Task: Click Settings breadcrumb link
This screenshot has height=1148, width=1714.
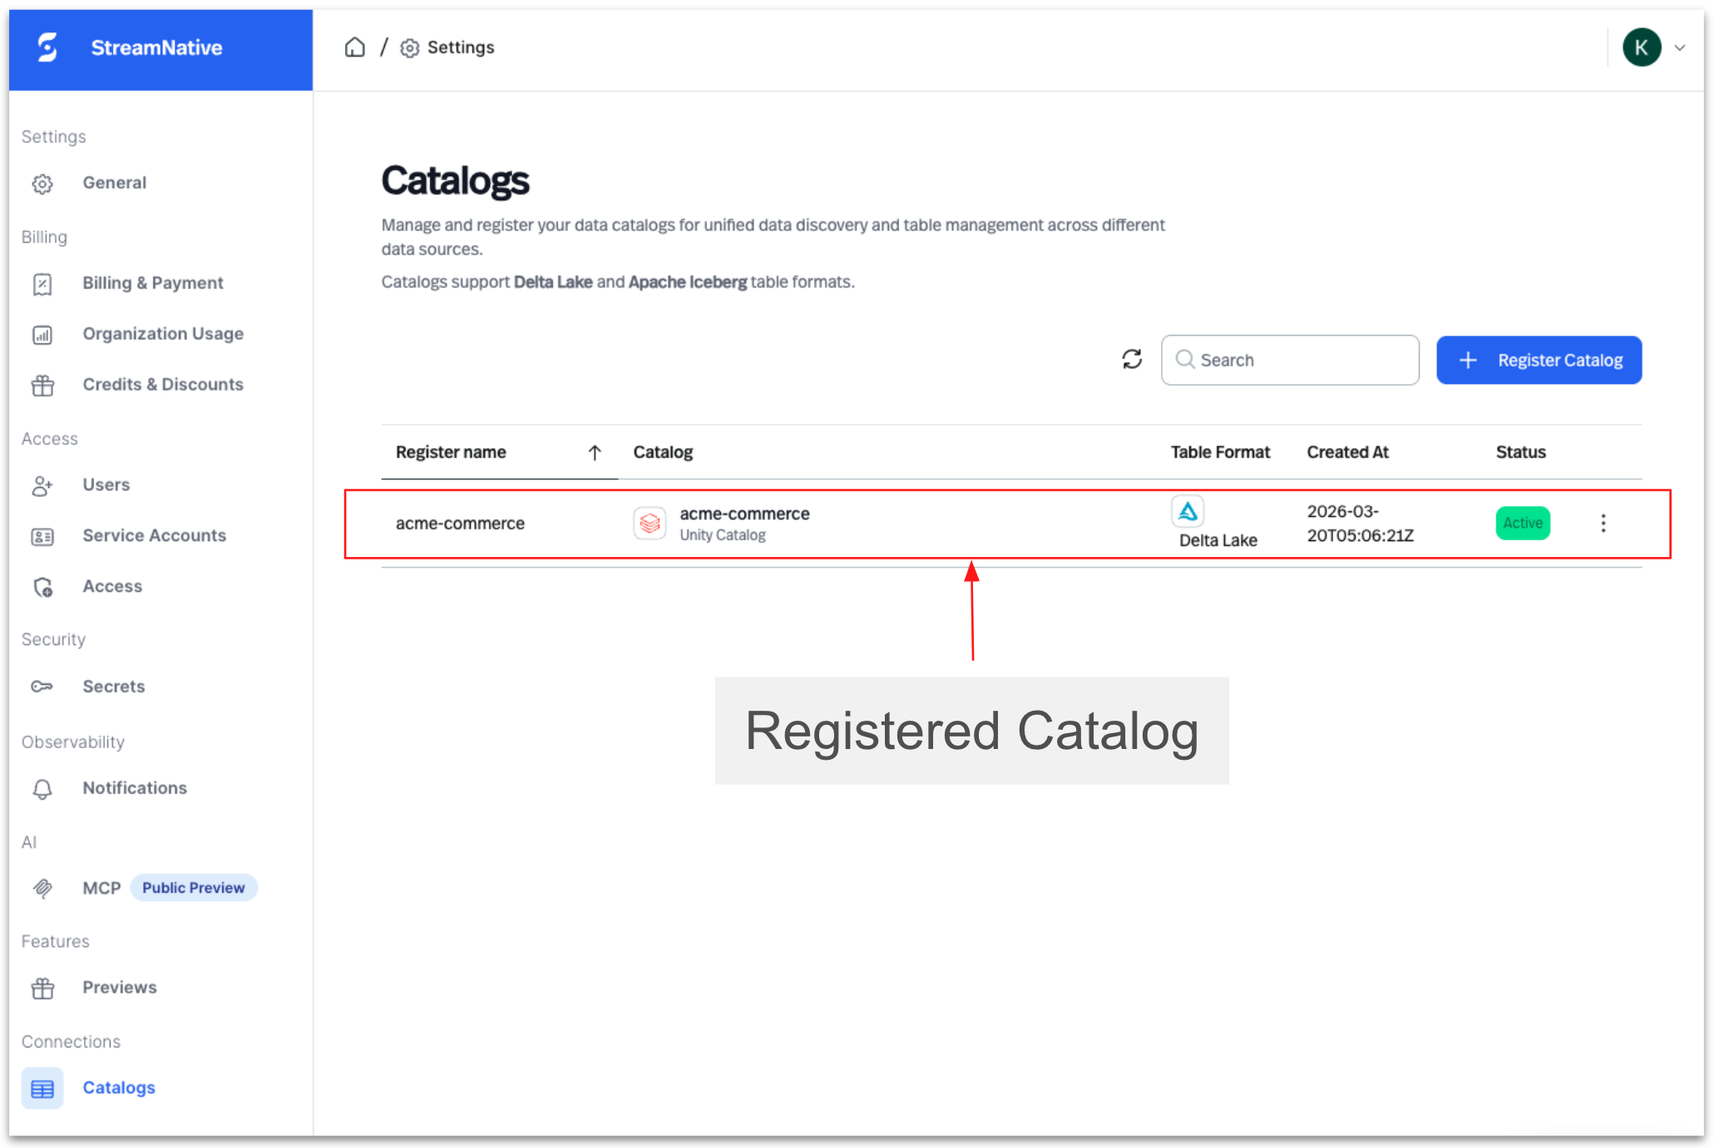Action: 460,47
